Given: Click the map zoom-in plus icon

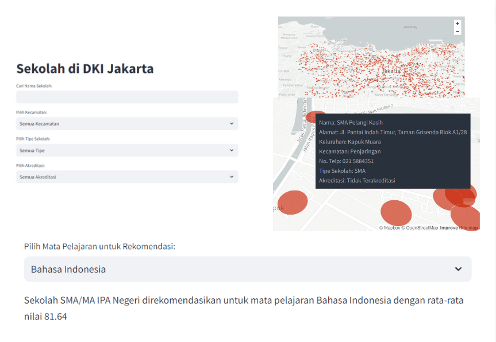Looking at the screenshot, I should click(457, 24).
